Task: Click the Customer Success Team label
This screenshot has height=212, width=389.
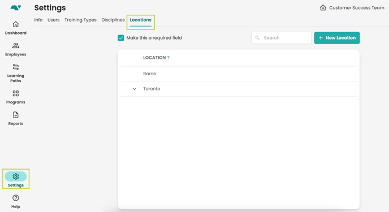Action: tap(357, 8)
